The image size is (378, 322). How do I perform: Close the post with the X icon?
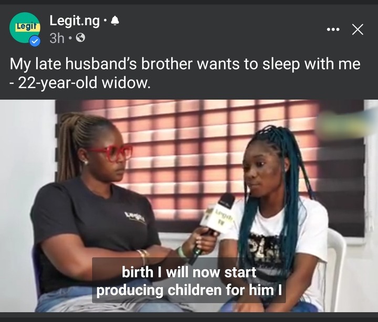(x=358, y=29)
